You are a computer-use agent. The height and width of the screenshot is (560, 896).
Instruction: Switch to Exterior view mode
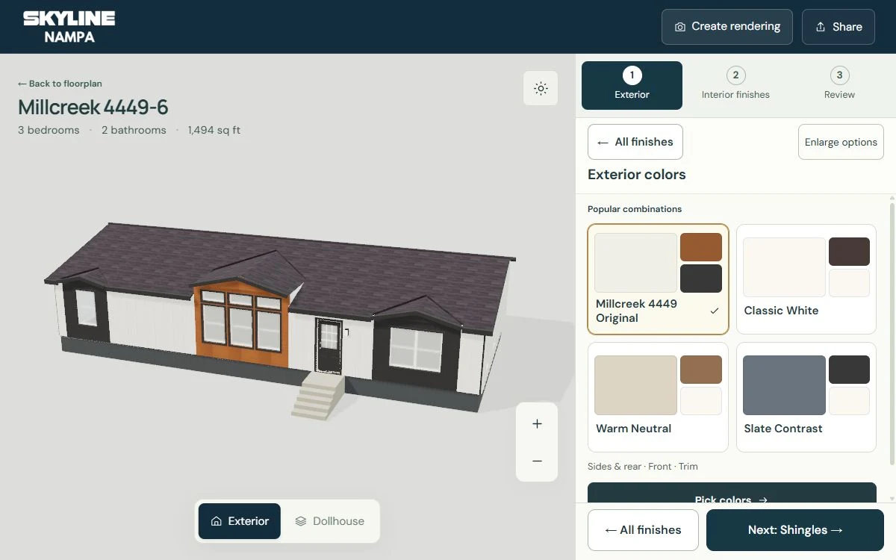click(x=240, y=521)
